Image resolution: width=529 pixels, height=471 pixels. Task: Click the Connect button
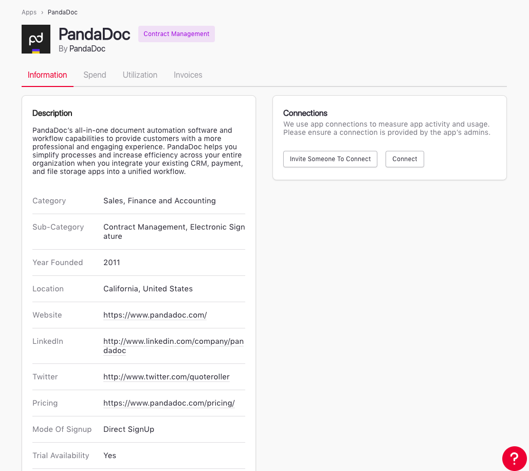(x=405, y=159)
